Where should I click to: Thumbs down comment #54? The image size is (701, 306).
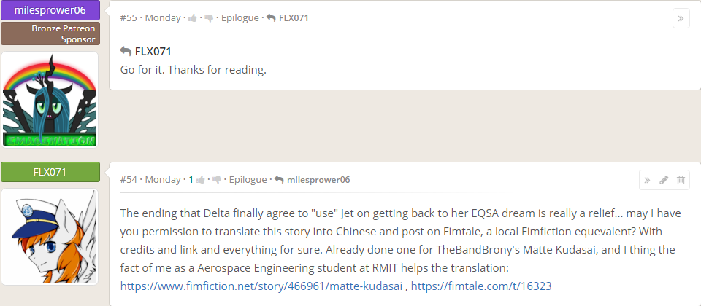(217, 179)
